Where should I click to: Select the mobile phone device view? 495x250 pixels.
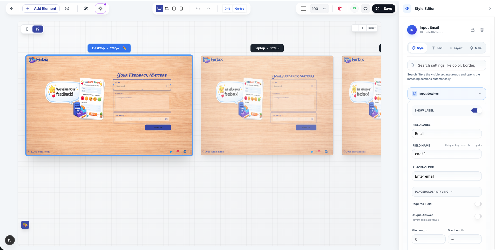pyautogui.click(x=181, y=9)
